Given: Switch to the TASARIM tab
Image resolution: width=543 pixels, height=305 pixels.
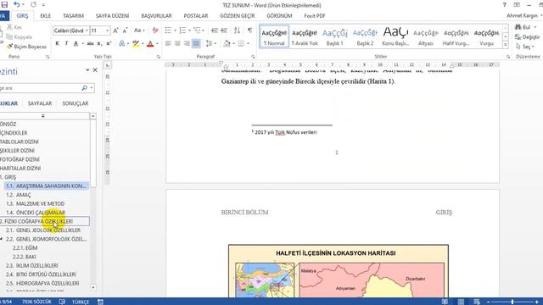Looking at the screenshot, I should pyautogui.click(x=73, y=16).
